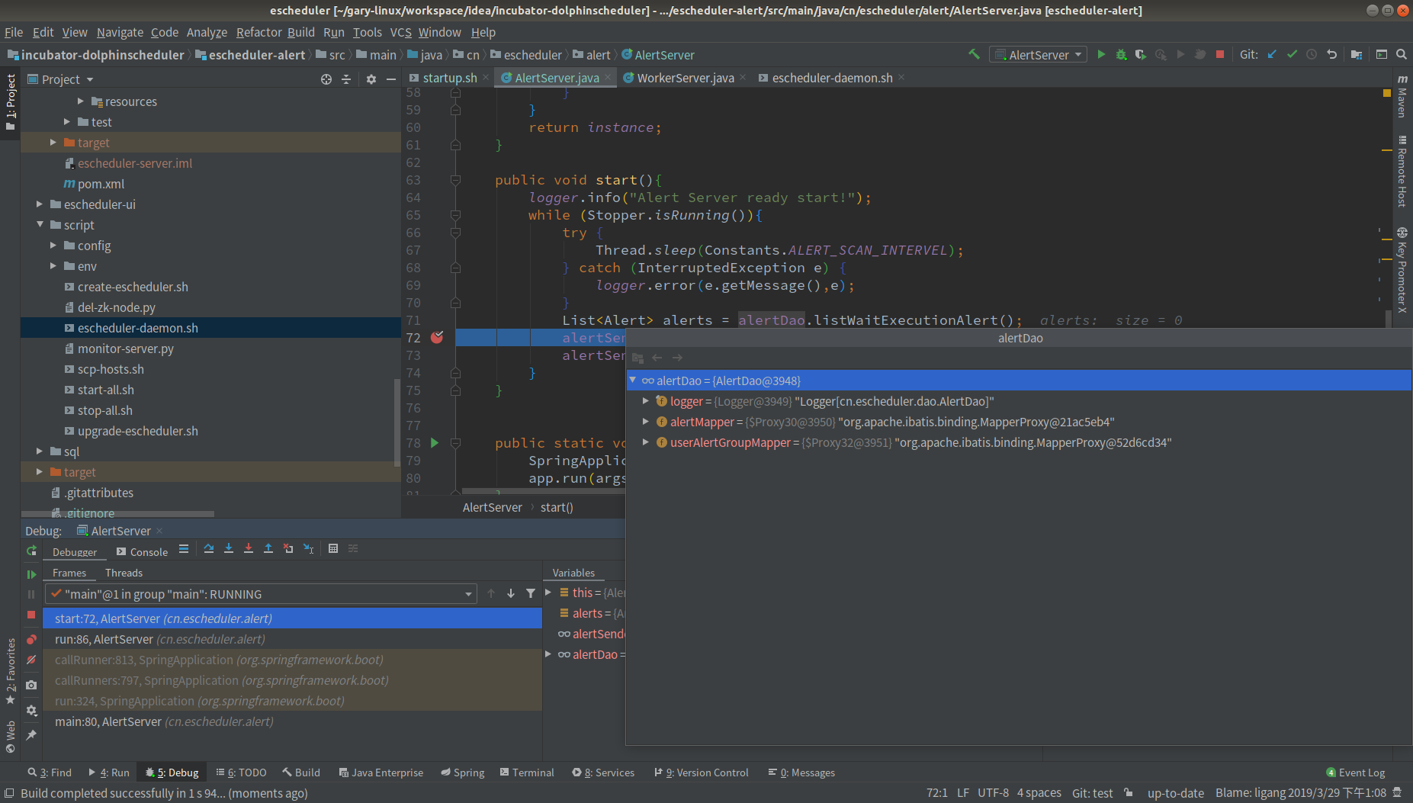This screenshot has width=1413, height=803.
Task: Click Run to Cursor debugger icon
Action: [308, 548]
